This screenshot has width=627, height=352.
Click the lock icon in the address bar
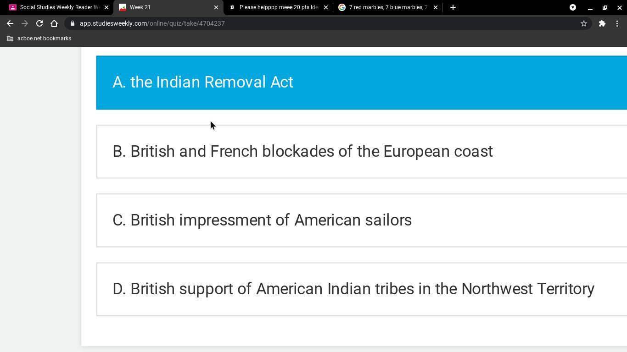pyautogui.click(x=73, y=23)
